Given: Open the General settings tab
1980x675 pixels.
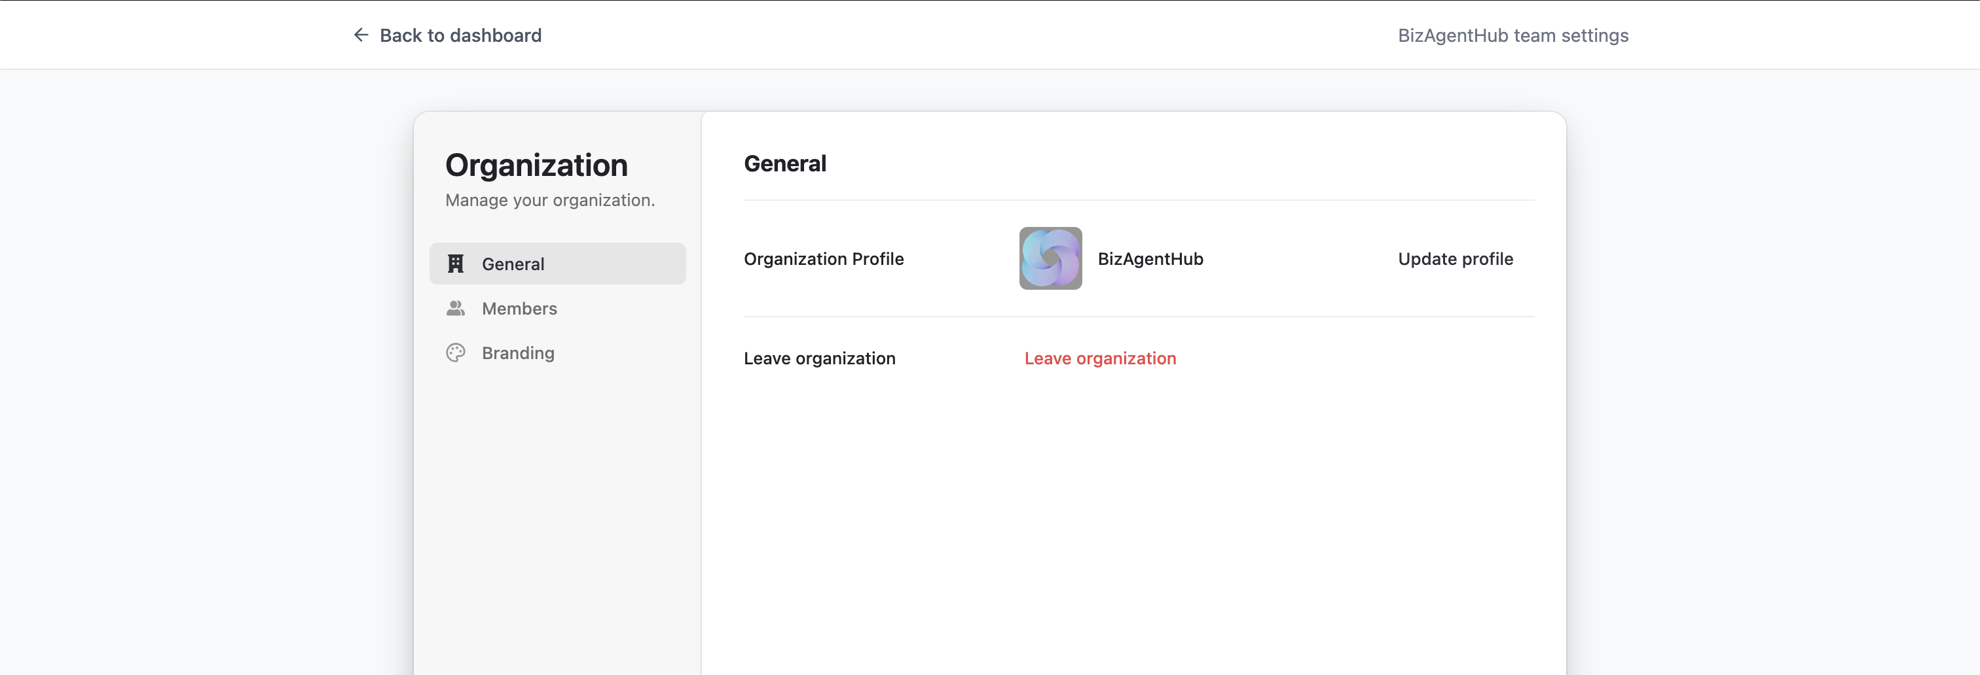Looking at the screenshot, I should click(x=557, y=264).
